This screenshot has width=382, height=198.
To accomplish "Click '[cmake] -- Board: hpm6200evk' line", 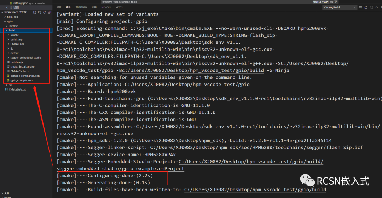I will tap(96, 91).
